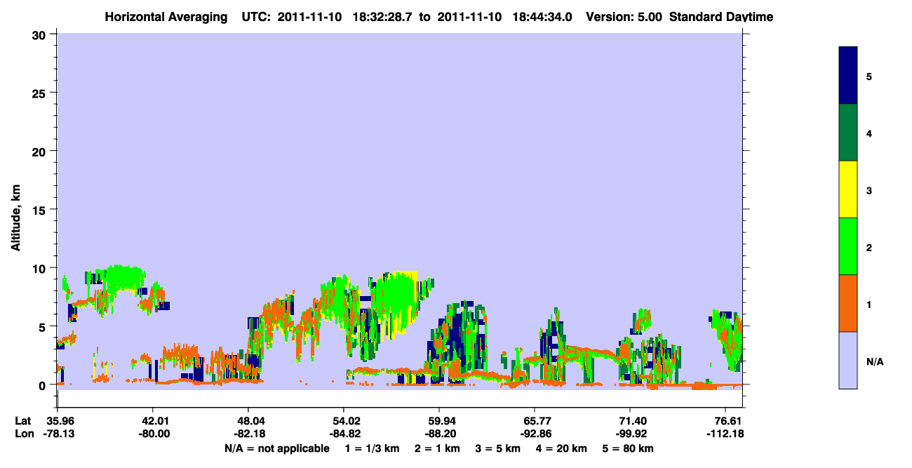The width and height of the screenshot is (912, 468).
Task: Click the colorbar label '3'
Action: (869, 190)
